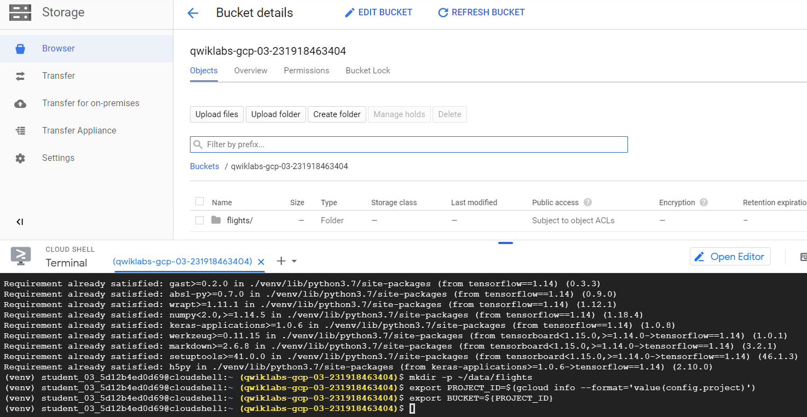Check the box for flights/ folder
807x417 pixels.
199,220
